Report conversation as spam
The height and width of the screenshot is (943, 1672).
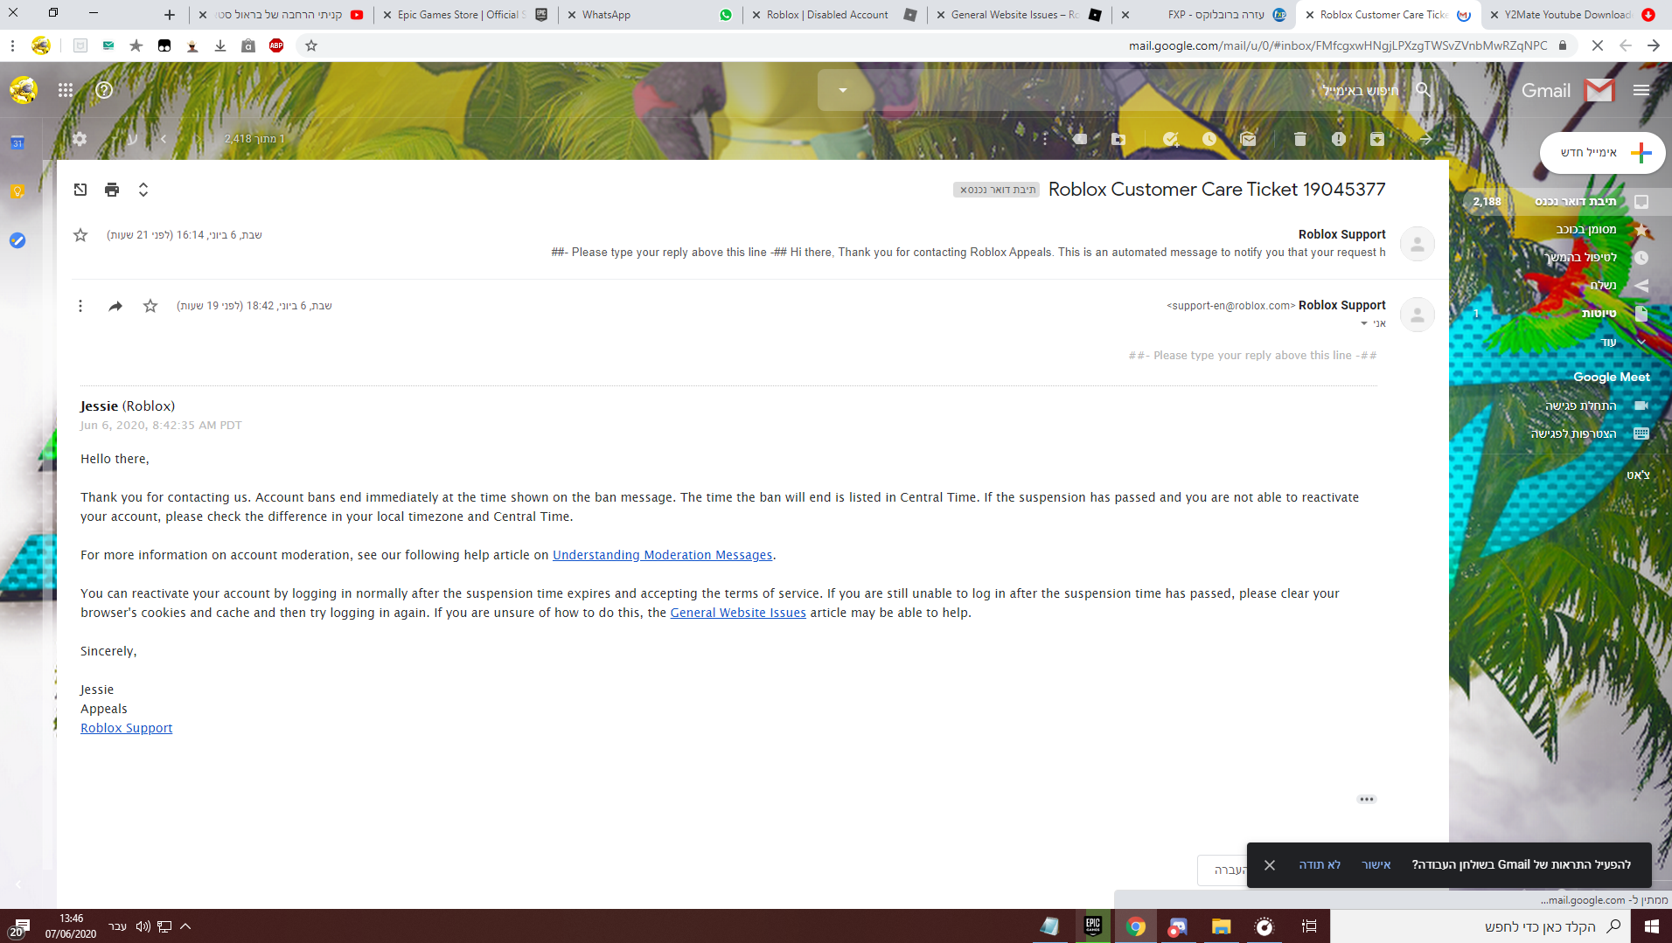[1339, 139]
